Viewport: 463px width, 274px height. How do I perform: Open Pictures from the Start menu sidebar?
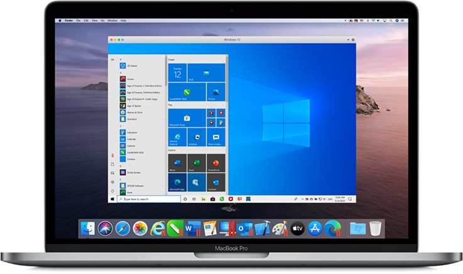click(x=112, y=173)
